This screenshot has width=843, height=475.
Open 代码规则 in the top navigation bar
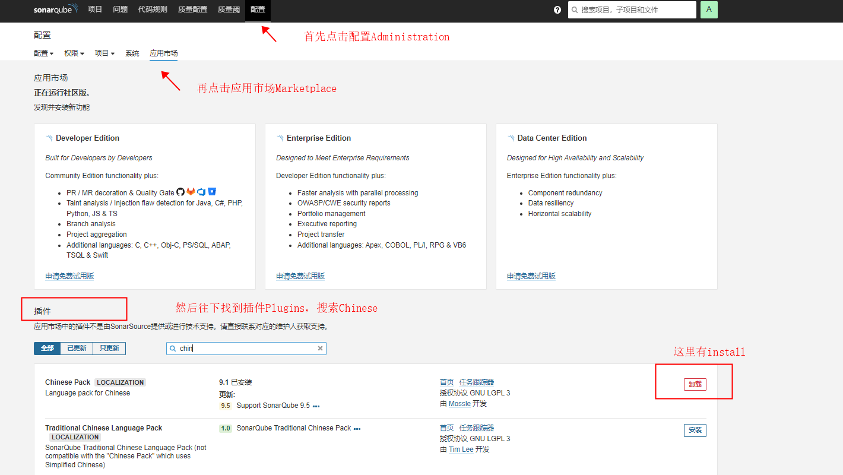[153, 9]
